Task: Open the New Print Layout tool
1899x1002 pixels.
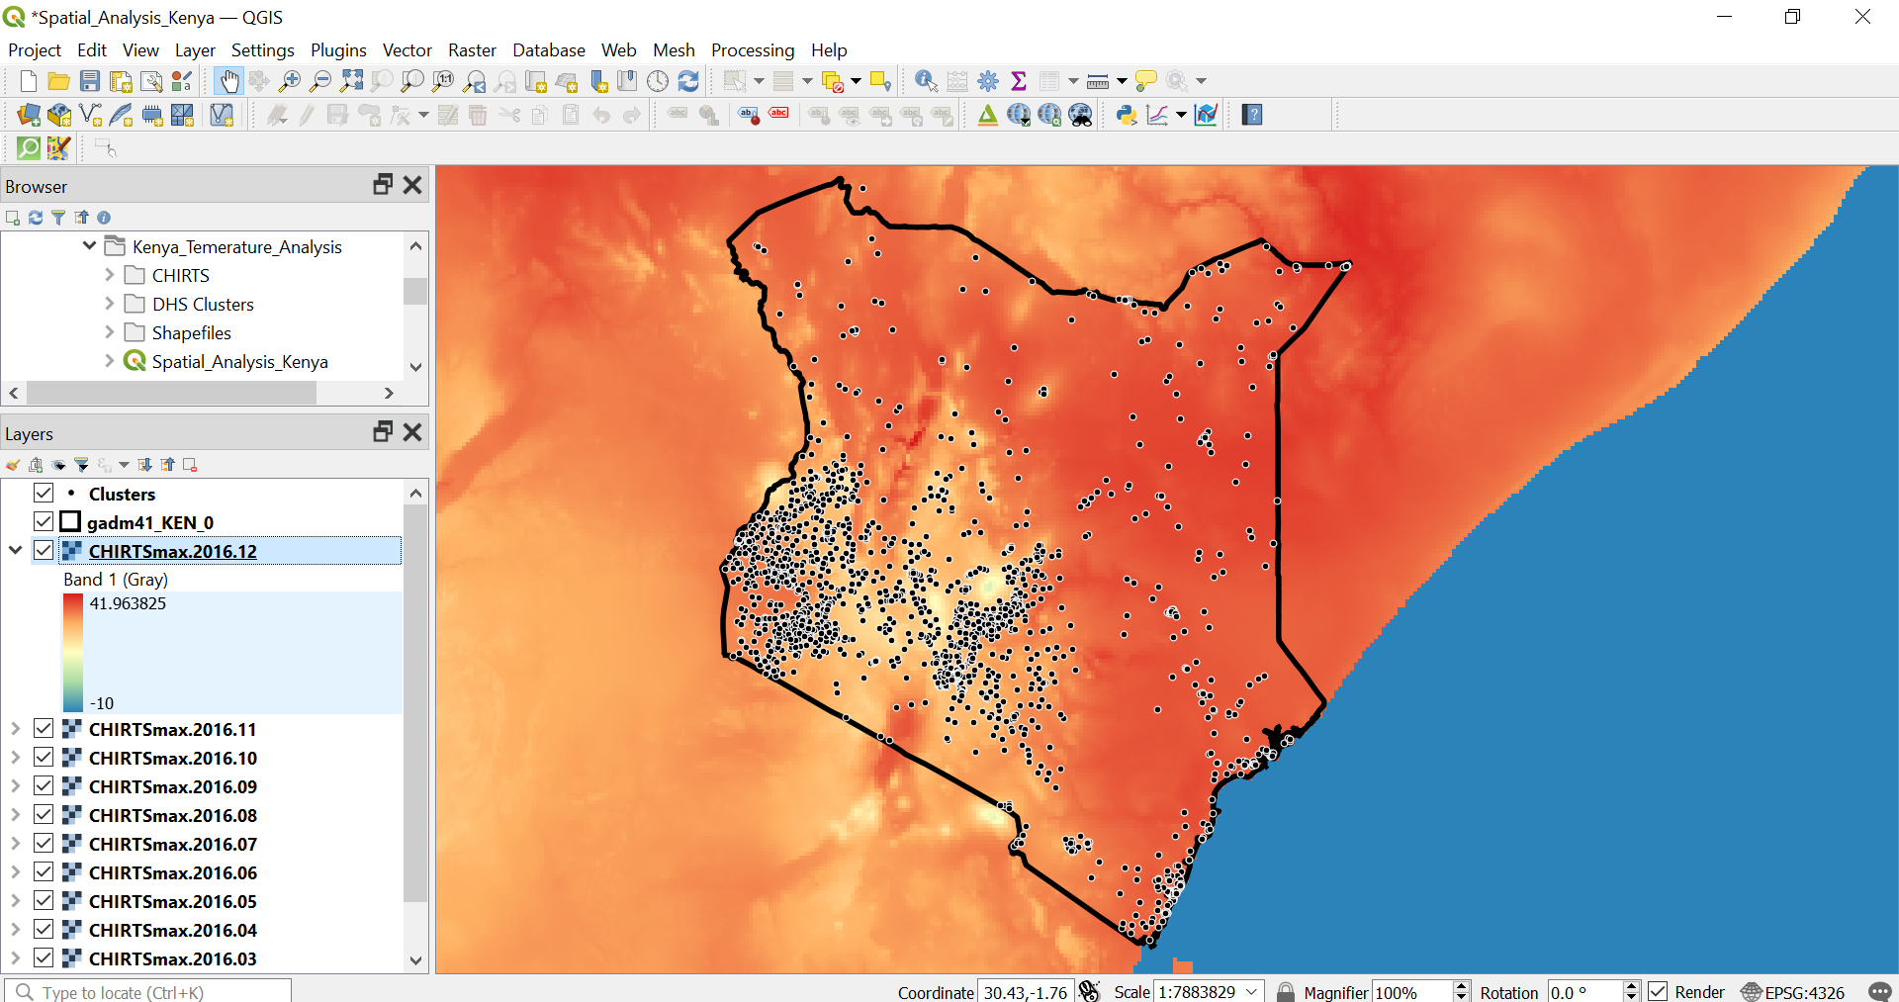Action: click(x=121, y=81)
